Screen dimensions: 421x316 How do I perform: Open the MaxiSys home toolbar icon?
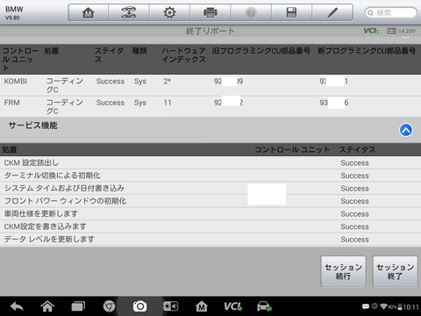(89, 12)
